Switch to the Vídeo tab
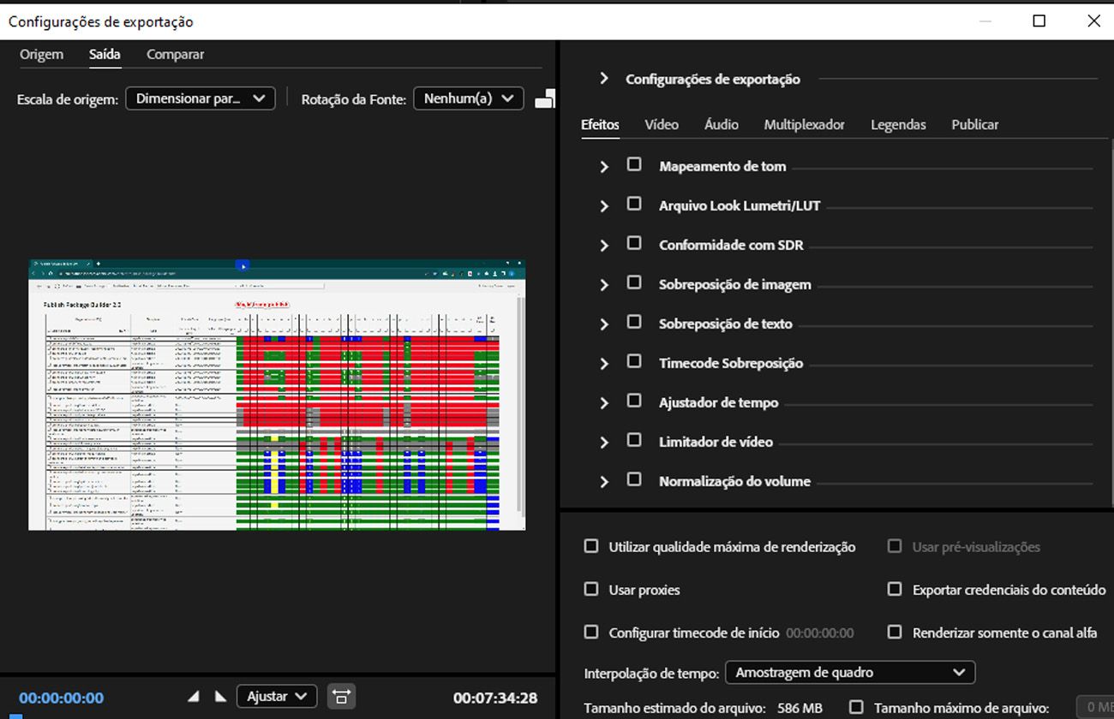 point(661,124)
